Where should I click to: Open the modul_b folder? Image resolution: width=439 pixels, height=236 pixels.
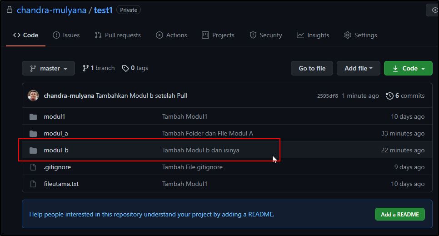pyautogui.click(x=56, y=150)
